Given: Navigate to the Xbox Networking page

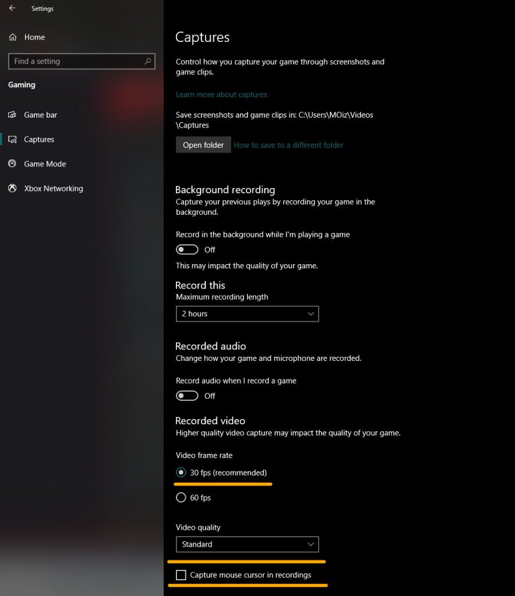Looking at the screenshot, I should [x=52, y=188].
